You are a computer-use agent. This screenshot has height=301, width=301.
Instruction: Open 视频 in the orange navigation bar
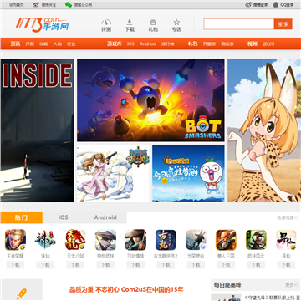point(253,43)
